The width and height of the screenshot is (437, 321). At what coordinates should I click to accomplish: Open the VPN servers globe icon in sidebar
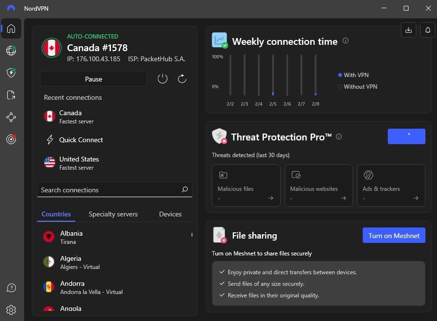(x=11, y=51)
